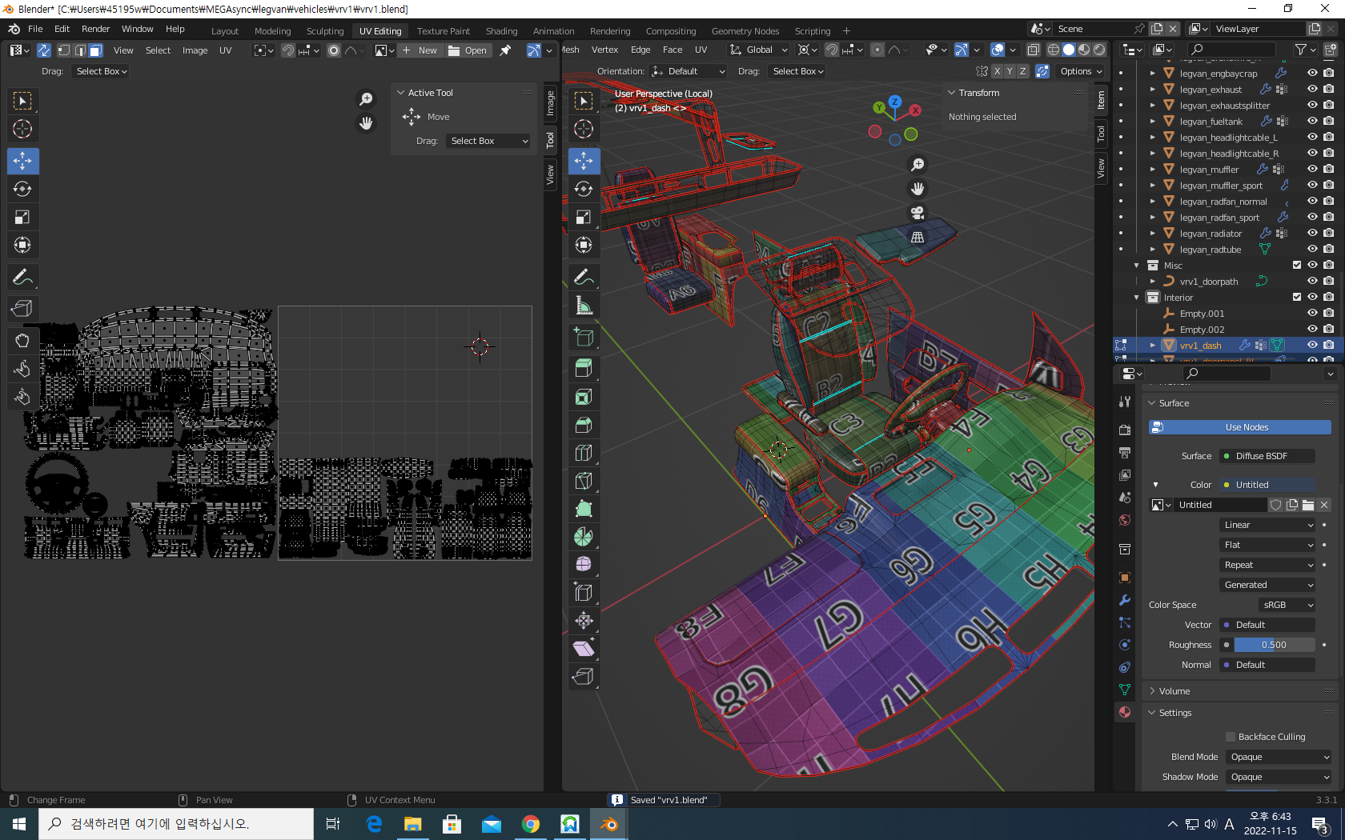Select the Annotate tool in UV editor
1345x840 pixels.
pos(22,277)
